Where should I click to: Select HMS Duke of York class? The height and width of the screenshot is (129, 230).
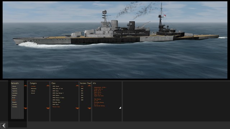57,89
